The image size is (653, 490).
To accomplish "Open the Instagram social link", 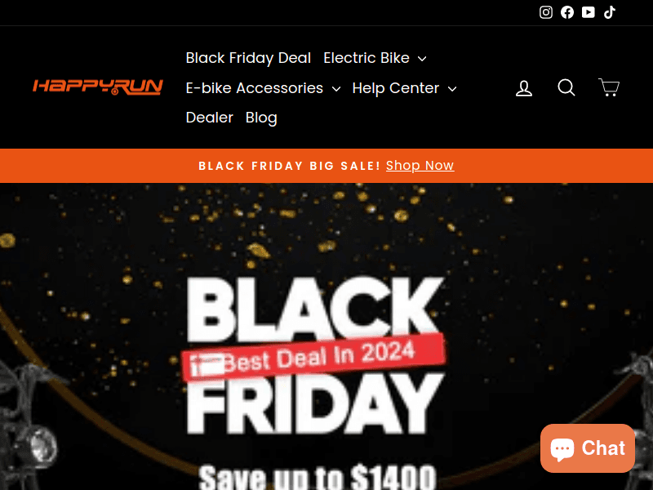I will pyautogui.click(x=545, y=12).
